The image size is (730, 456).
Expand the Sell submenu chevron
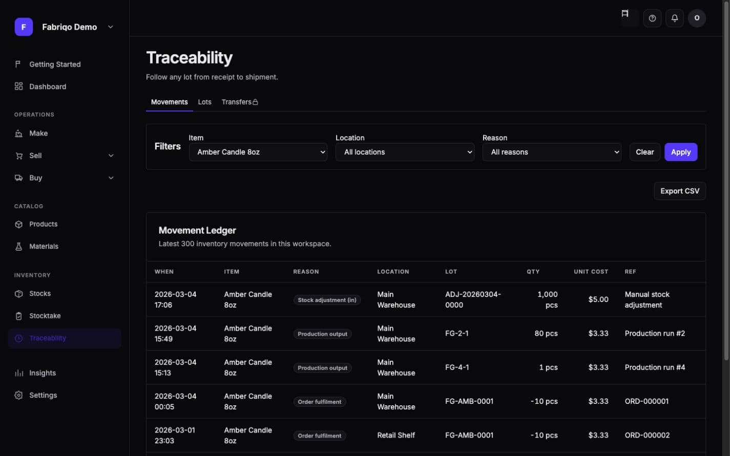(x=111, y=156)
